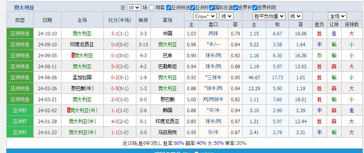
Task: Click the 盘口 column header
Action: (213, 24)
